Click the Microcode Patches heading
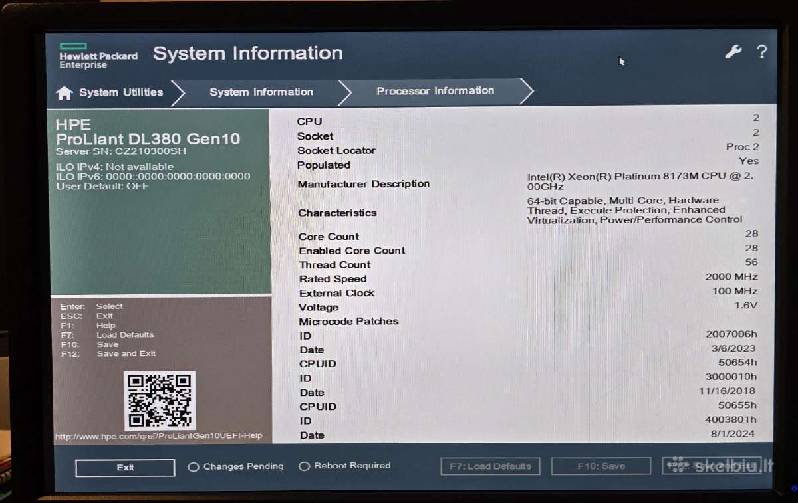Viewport: 798px width, 503px height. coord(348,321)
